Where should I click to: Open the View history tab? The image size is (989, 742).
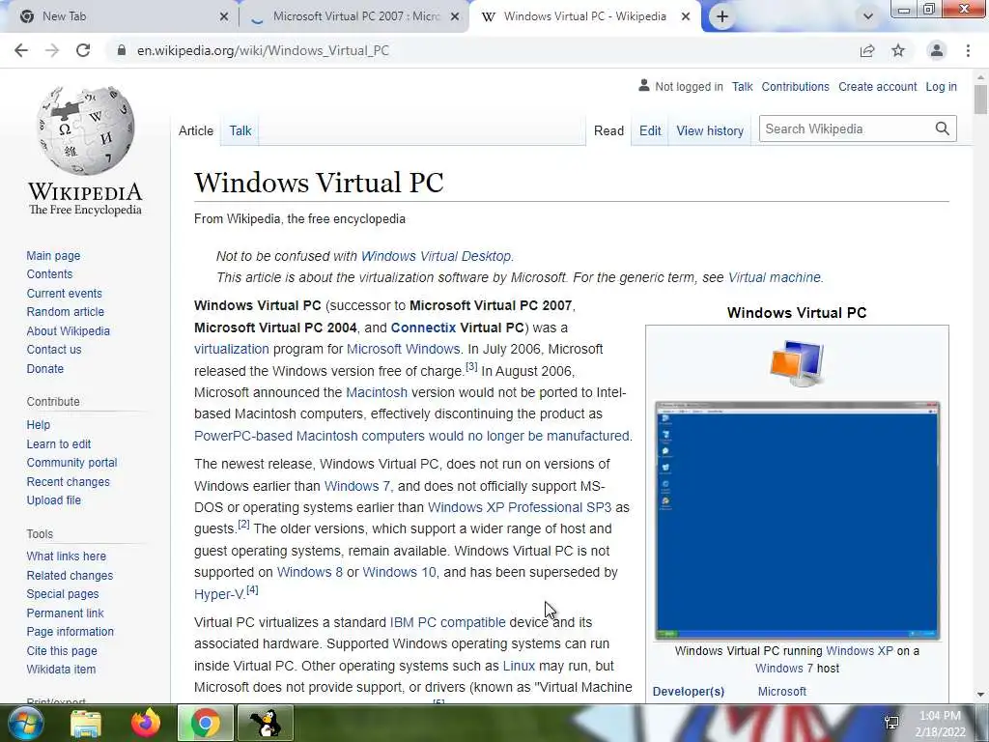710,130
